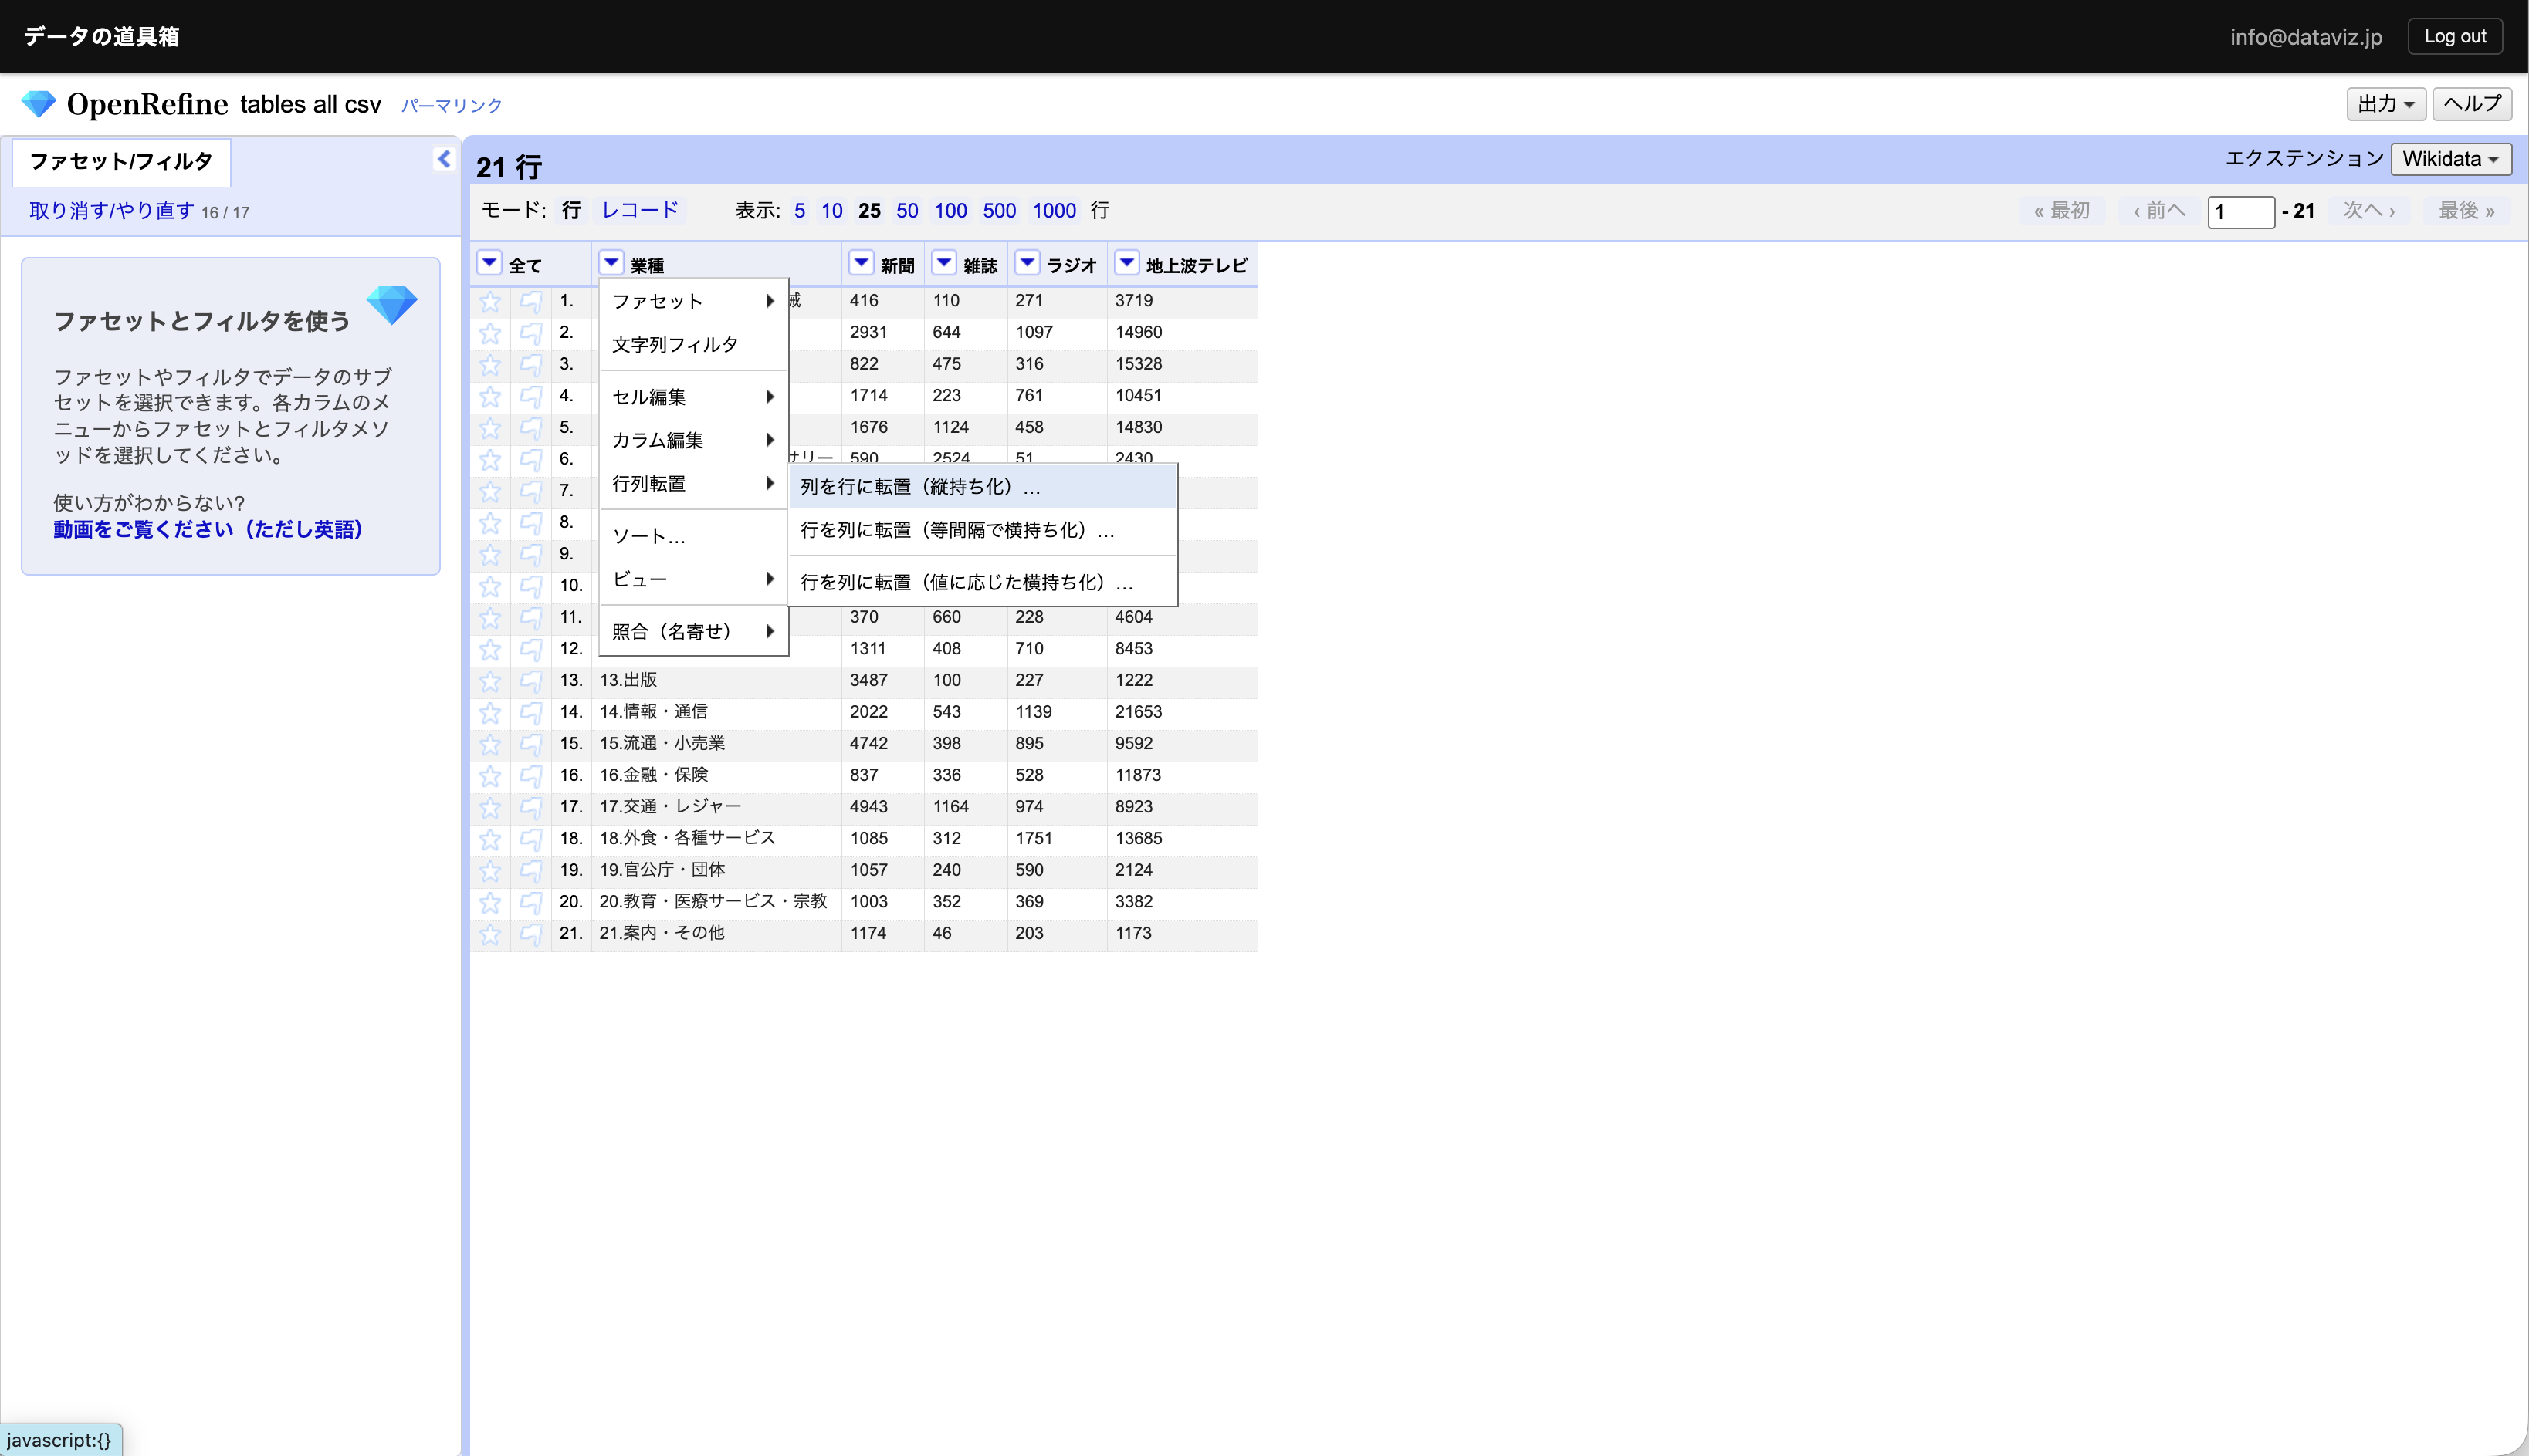Image resolution: width=2529 pixels, height=1456 pixels.
Task: Collapse the left facet panel arrow
Action: (444, 159)
